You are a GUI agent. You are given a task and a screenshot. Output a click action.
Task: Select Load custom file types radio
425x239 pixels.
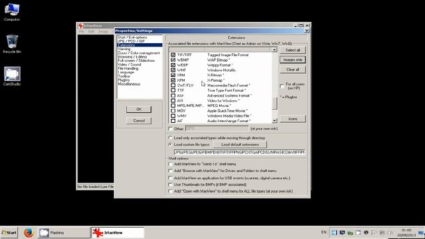(171, 145)
